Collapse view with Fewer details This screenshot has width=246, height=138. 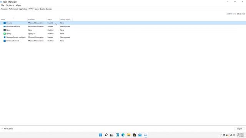[7, 129]
